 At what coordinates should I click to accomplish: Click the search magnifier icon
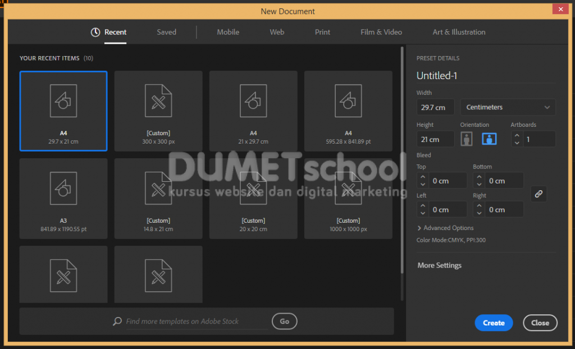pyautogui.click(x=117, y=322)
